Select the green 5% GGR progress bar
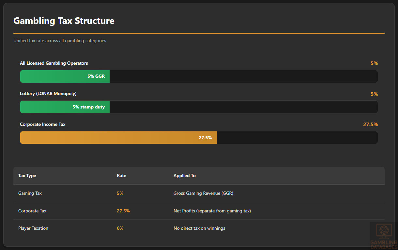This screenshot has height=250, width=398. tap(65, 76)
